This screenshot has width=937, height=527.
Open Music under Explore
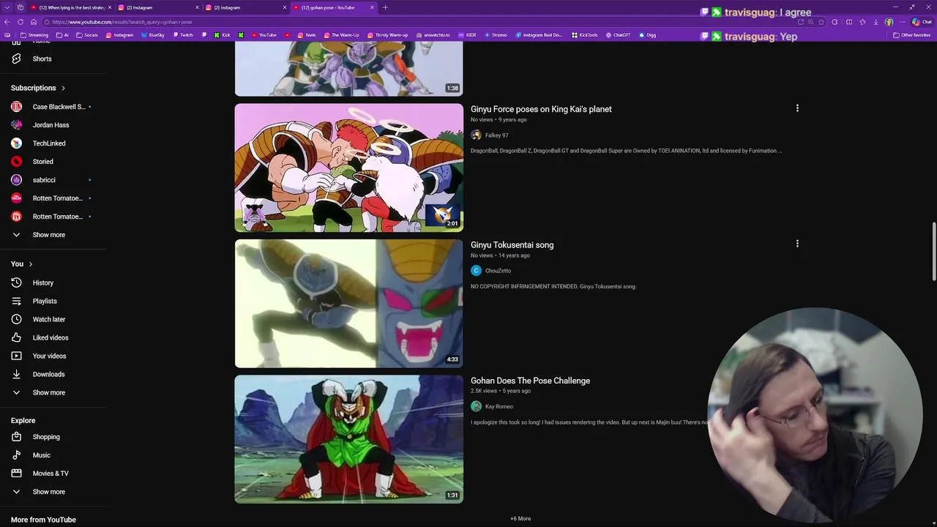41,455
